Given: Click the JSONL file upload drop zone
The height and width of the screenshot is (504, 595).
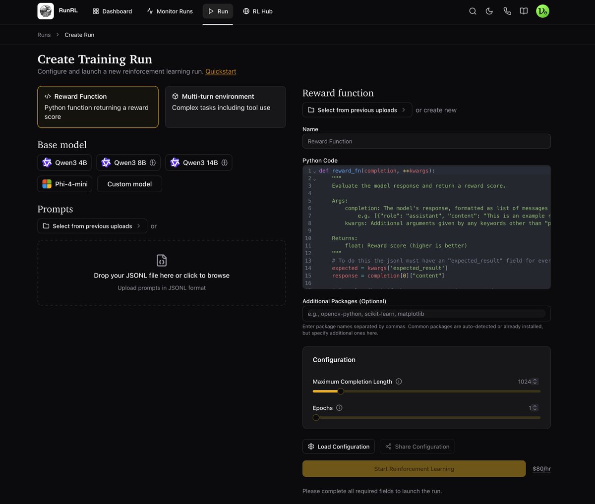Looking at the screenshot, I should tap(162, 273).
